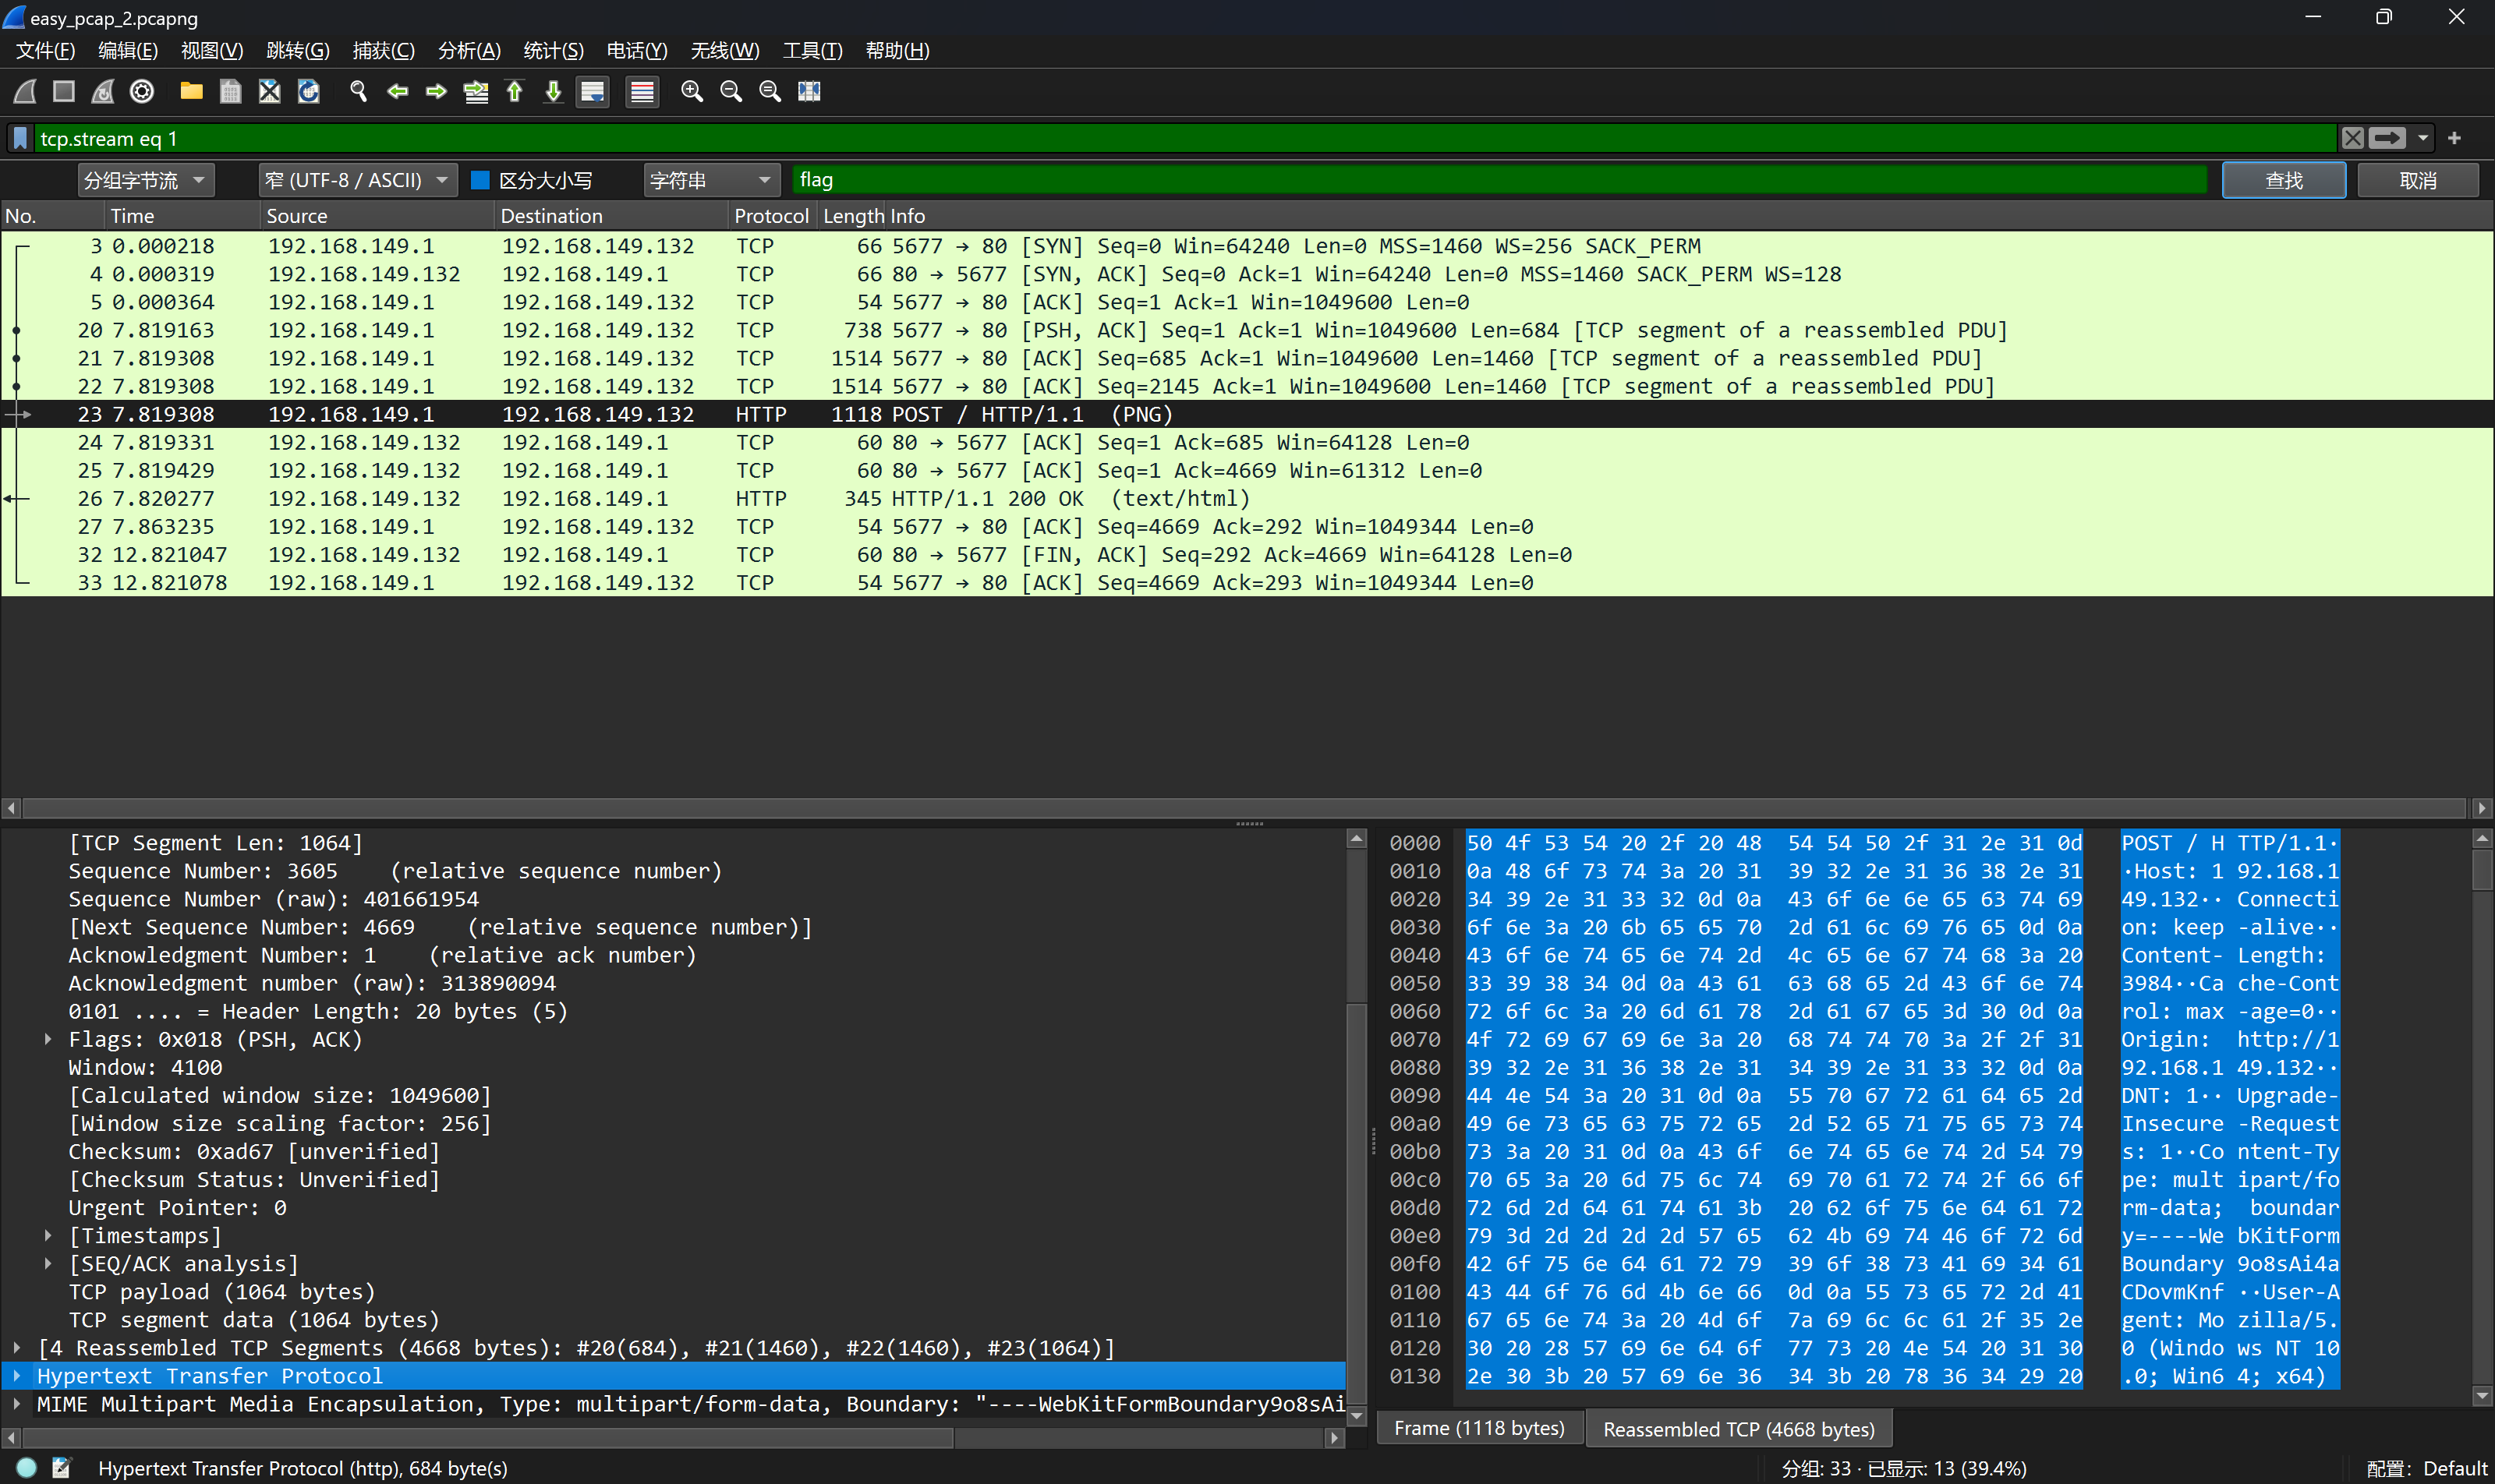Go forward in packet history (right arrow)
Viewport: 2495px width, 1484px height.
tap(436, 91)
